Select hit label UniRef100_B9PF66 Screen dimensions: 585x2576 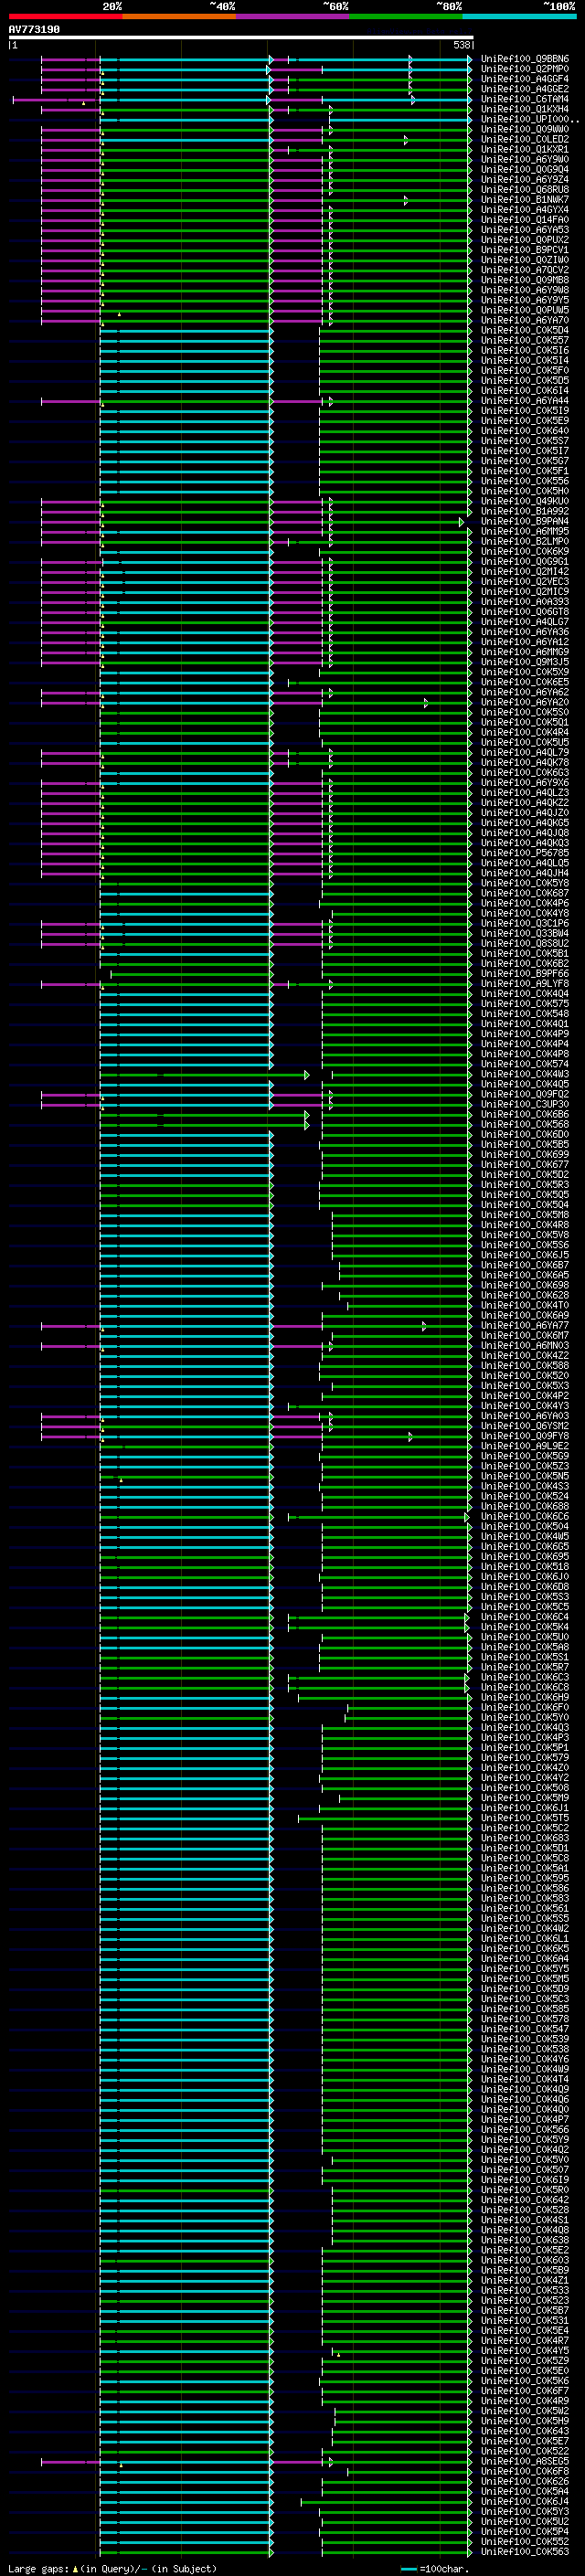click(524, 973)
